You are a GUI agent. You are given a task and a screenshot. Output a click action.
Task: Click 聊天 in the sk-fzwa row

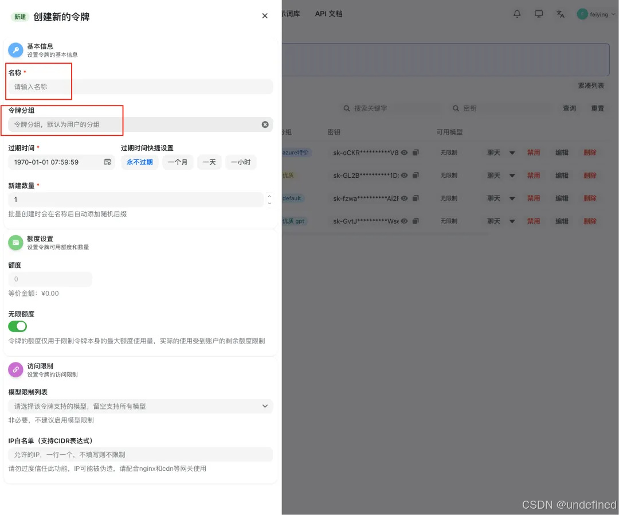coord(493,198)
